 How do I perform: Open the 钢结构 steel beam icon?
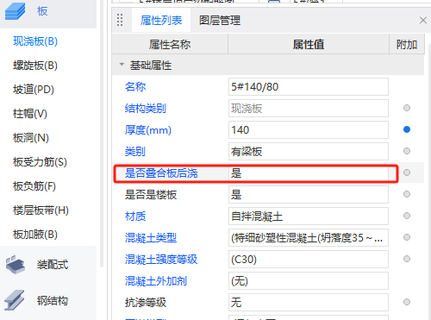(15, 300)
